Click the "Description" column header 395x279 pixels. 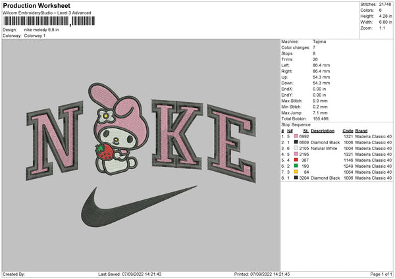323,131
